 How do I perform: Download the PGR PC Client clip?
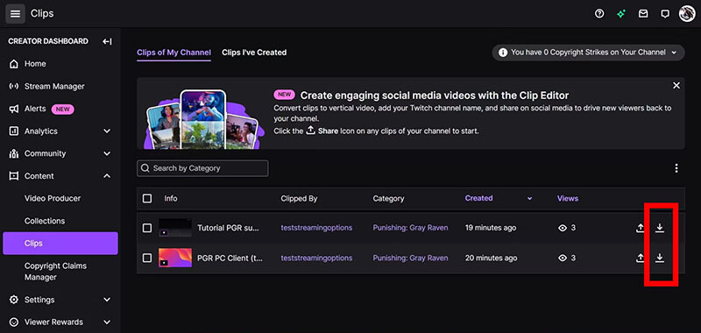click(660, 258)
